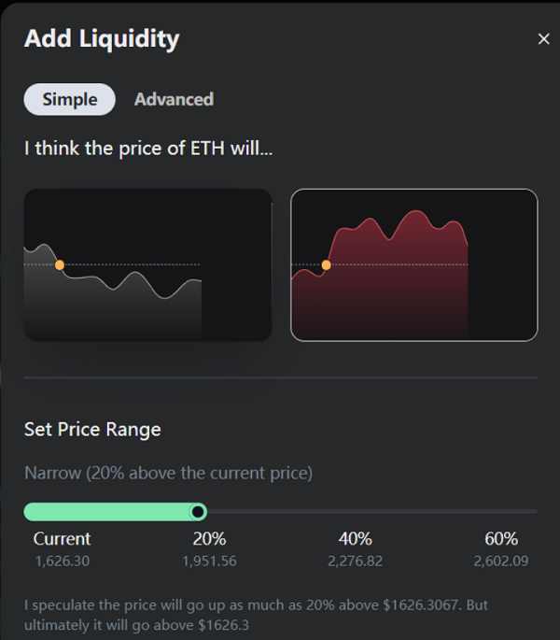Click the orange dot on the gray chart

tap(60, 265)
